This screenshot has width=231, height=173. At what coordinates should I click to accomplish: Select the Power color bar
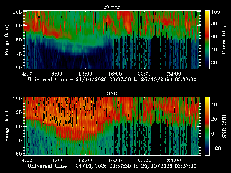[207, 40]
